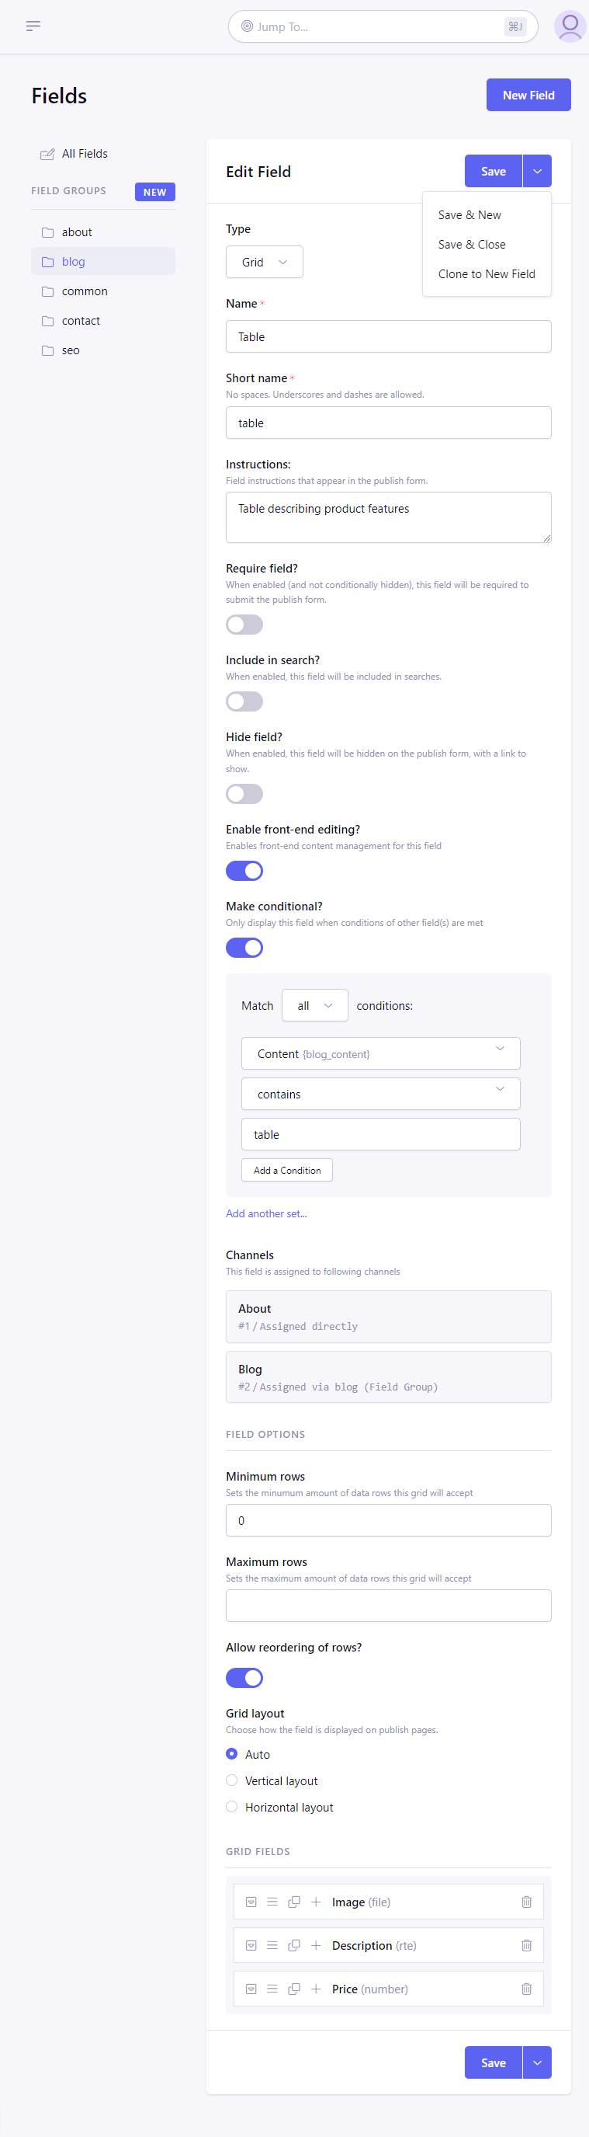Open the Grid type dropdown
Screen dimensions: 589x2137
click(265, 262)
